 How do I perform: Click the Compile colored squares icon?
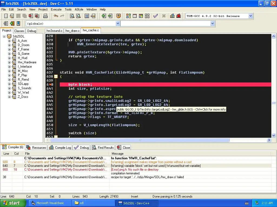[x=128, y=16]
